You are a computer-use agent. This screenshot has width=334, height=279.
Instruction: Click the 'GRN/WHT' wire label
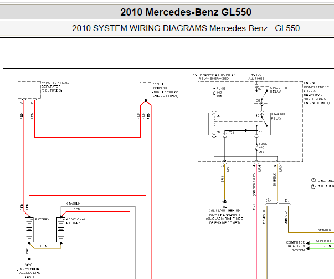[323, 241]
